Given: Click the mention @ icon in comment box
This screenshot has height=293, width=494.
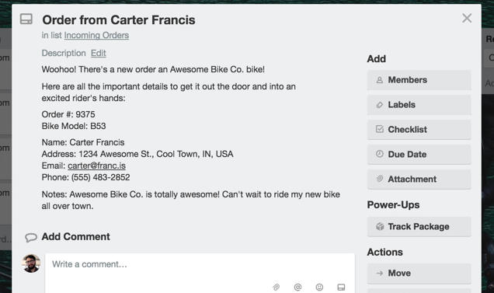Looking at the screenshot, I should click(x=297, y=287).
